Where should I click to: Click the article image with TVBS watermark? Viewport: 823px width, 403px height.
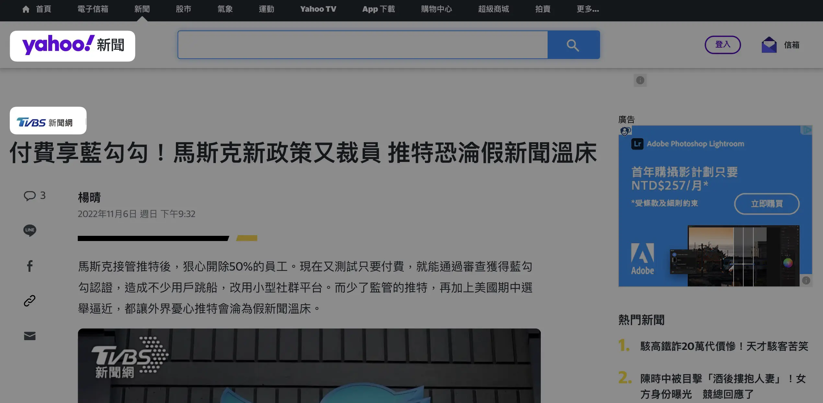point(309,366)
